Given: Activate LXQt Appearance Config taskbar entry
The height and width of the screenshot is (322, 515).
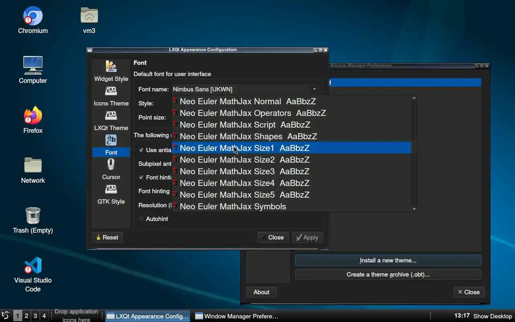Looking at the screenshot, I should (x=148, y=316).
